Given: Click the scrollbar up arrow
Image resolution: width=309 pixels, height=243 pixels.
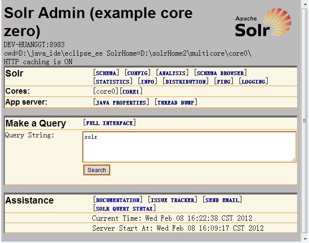Looking at the screenshot, I should pyautogui.click(x=305, y=4).
